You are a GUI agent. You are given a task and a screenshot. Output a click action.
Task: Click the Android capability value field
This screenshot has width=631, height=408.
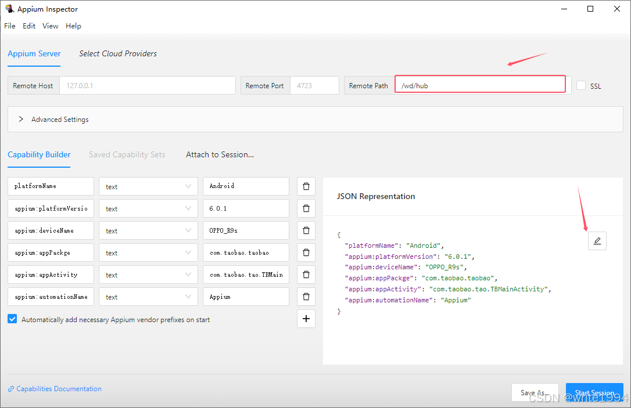click(x=246, y=186)
